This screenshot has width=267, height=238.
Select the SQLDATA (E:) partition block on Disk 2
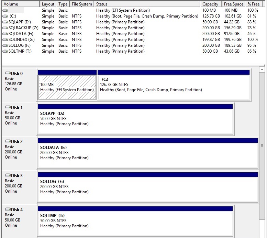tap(148, 155)
